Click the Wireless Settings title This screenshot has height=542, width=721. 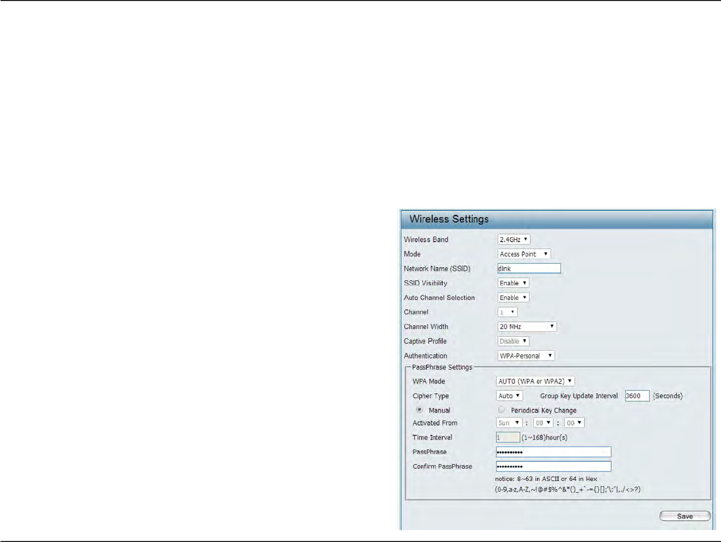tap(449, 219)
